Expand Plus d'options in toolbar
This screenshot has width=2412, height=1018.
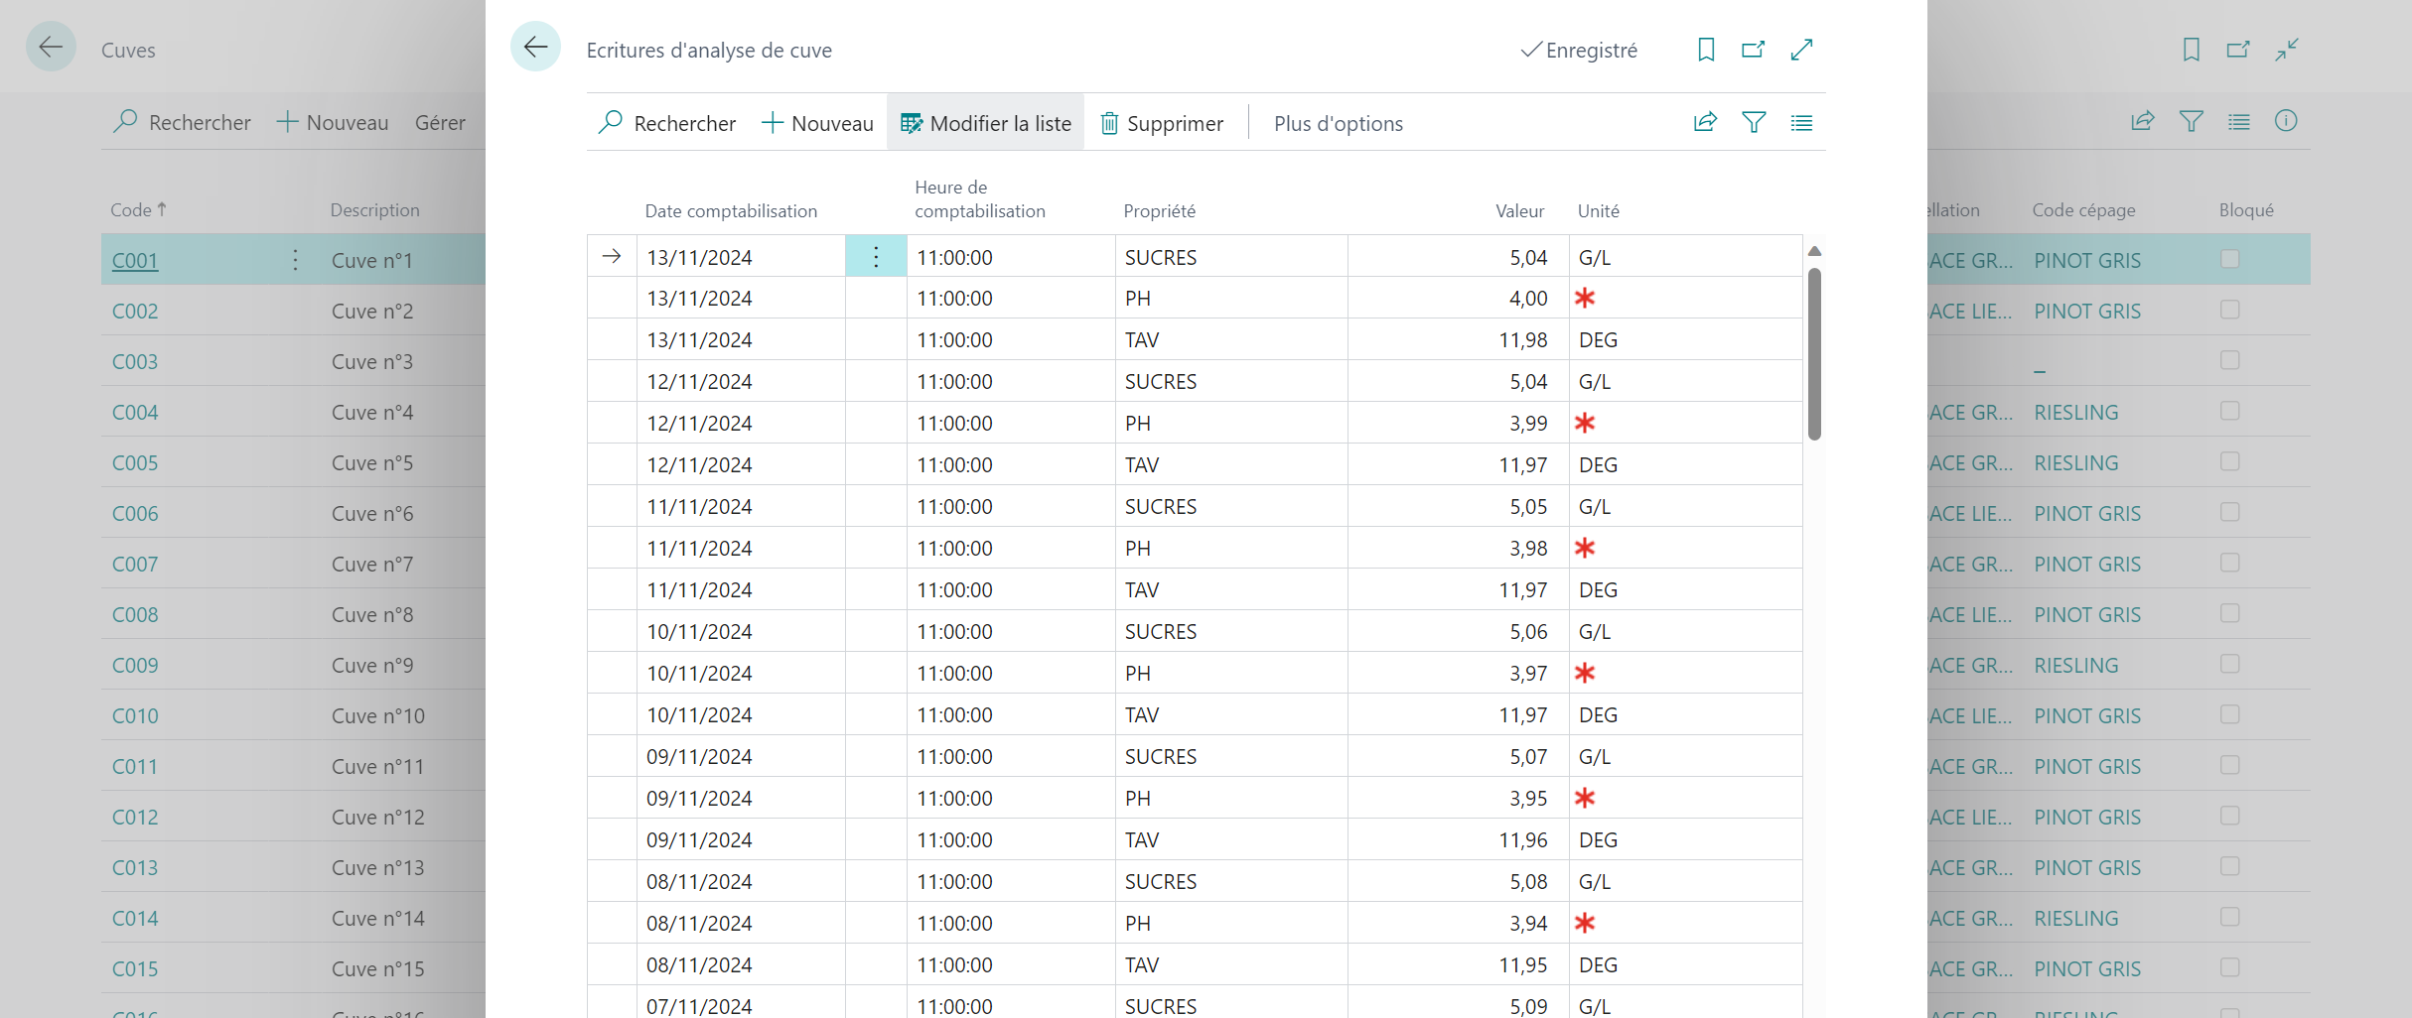(x=1339, y=123)
